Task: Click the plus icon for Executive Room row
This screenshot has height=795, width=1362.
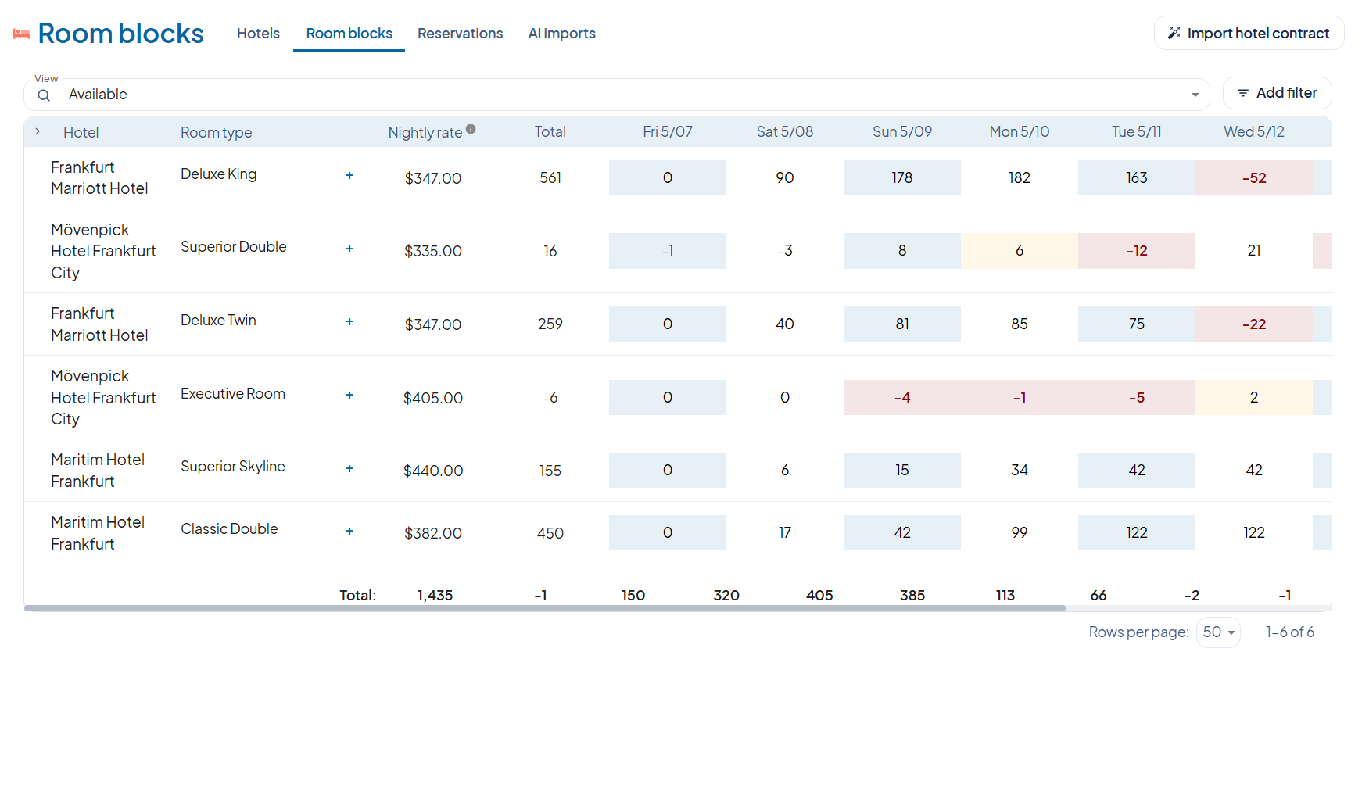Action: (x=349, y=395)
